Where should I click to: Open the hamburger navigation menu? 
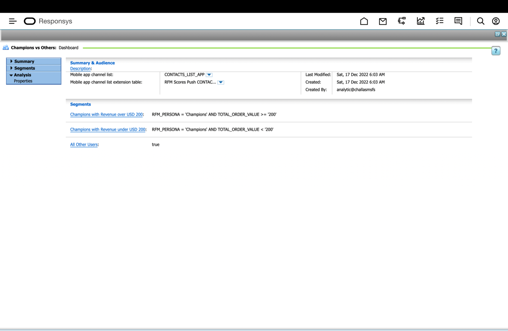tap(13, 21)
